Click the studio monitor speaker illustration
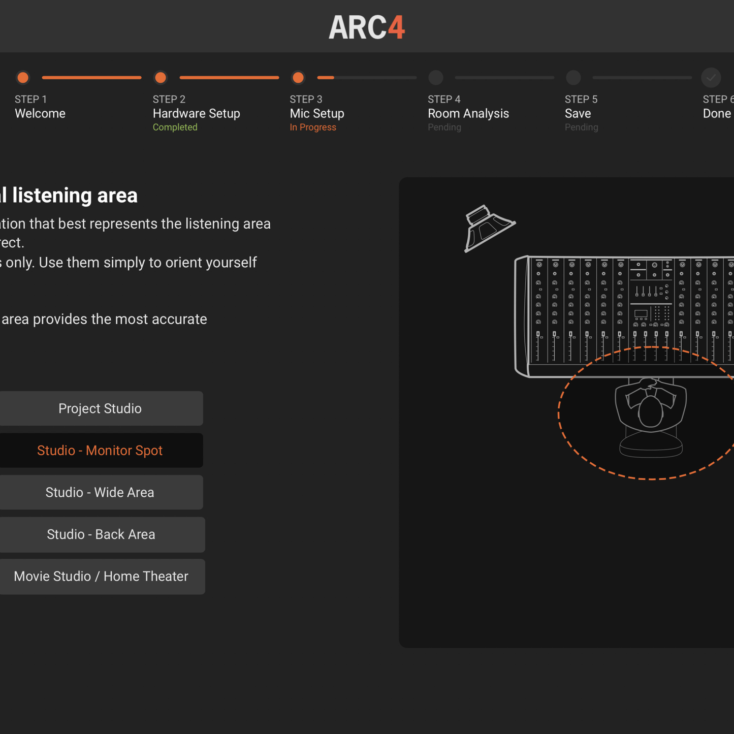Image resolution: width=734 pixels, height=734 pixels. (x=489, y=228)
